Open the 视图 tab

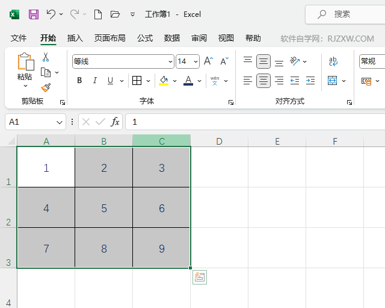226,38
